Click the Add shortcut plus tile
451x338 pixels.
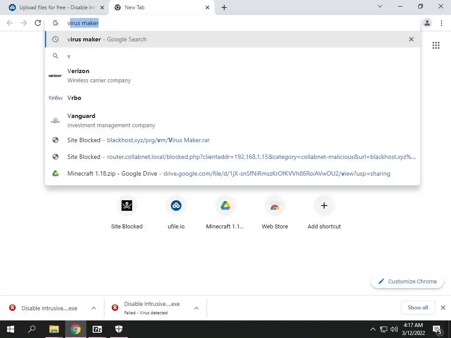(324, 213)
